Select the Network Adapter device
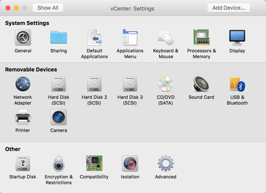This screenshot has width=266, height=193. pos(23,84)
